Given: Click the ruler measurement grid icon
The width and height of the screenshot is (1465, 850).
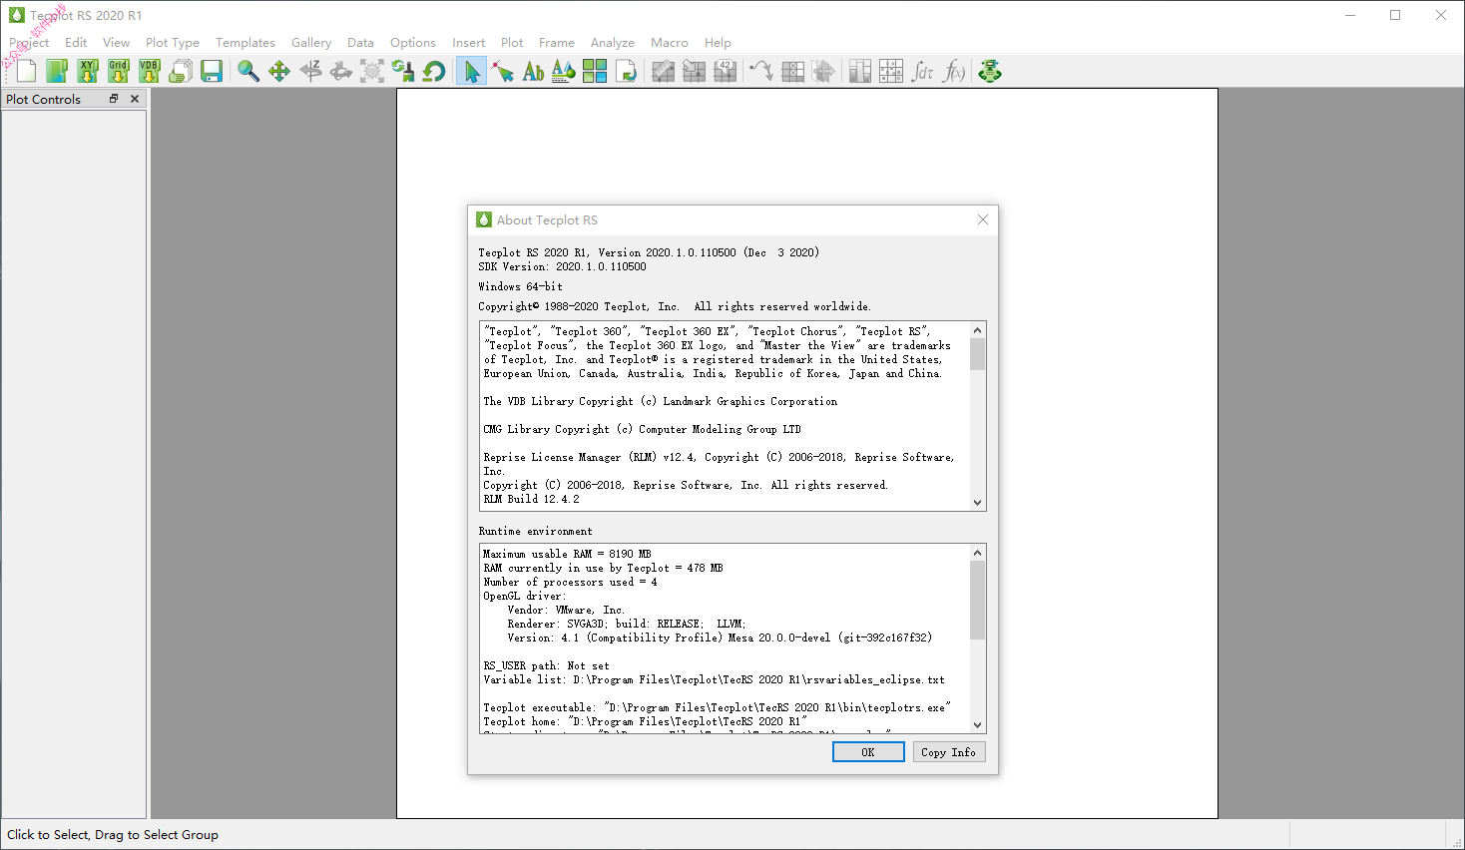Looking at the screenshot, I should [663, 71].
